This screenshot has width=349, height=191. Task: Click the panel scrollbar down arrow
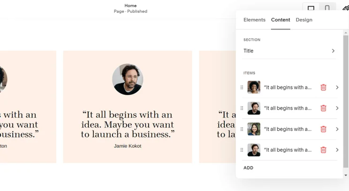coord(346,175)
